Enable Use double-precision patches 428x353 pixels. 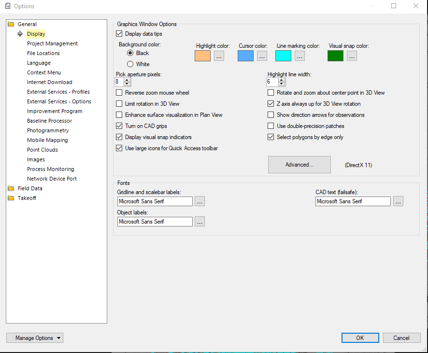pyautogui.click(x=271, y=126)
